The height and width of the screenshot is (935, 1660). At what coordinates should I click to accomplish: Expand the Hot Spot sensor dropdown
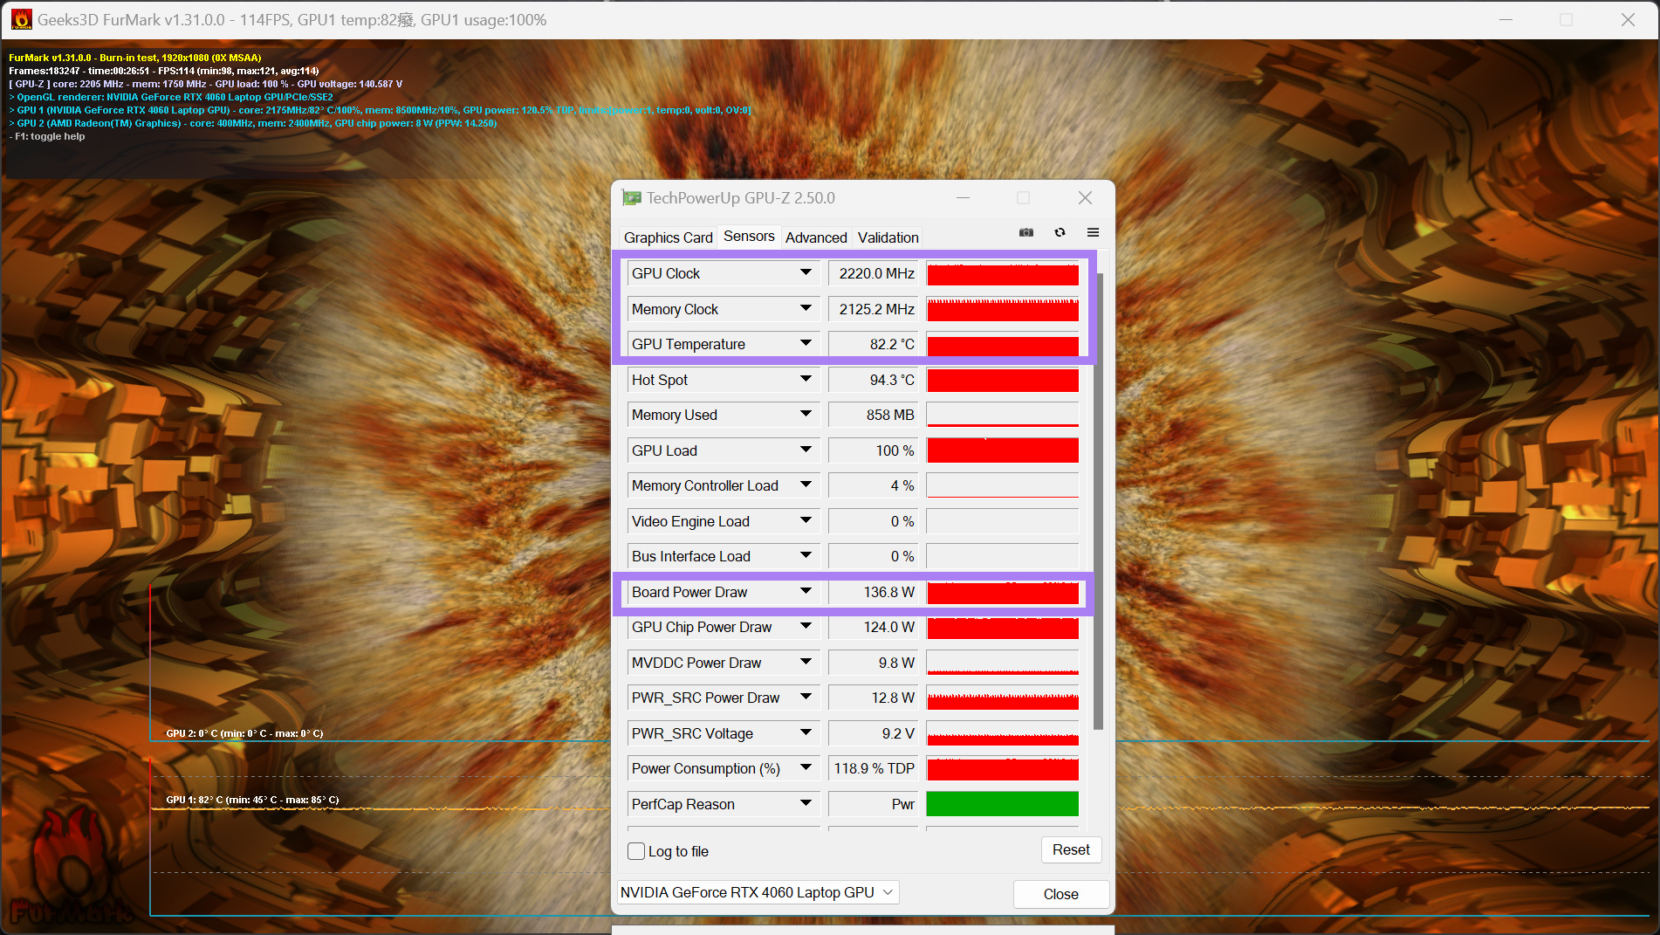(806, 380)
